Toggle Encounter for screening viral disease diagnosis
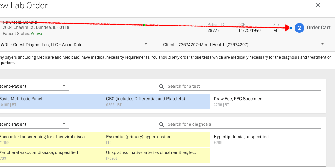The image size is (335, 167). coord(50,139)
